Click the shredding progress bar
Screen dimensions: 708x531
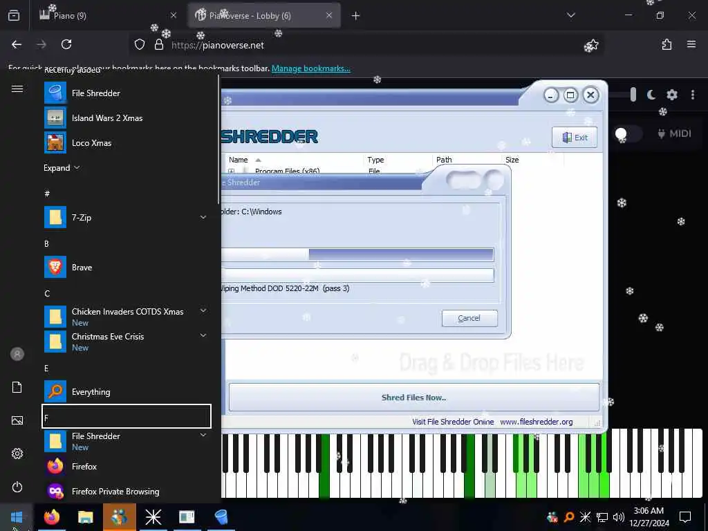357,254
